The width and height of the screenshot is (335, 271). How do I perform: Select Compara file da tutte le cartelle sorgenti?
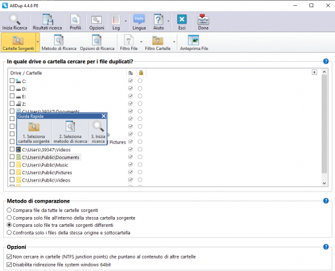coord(9,210)
